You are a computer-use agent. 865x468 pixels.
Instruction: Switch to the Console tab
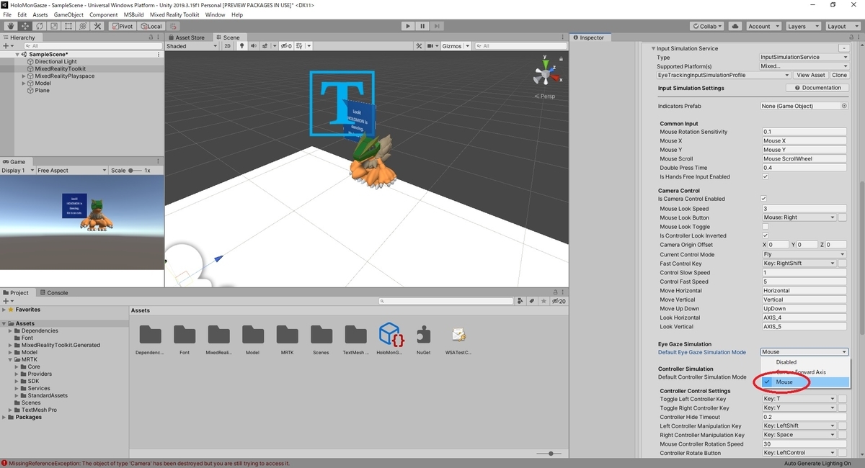click(53, 293)
